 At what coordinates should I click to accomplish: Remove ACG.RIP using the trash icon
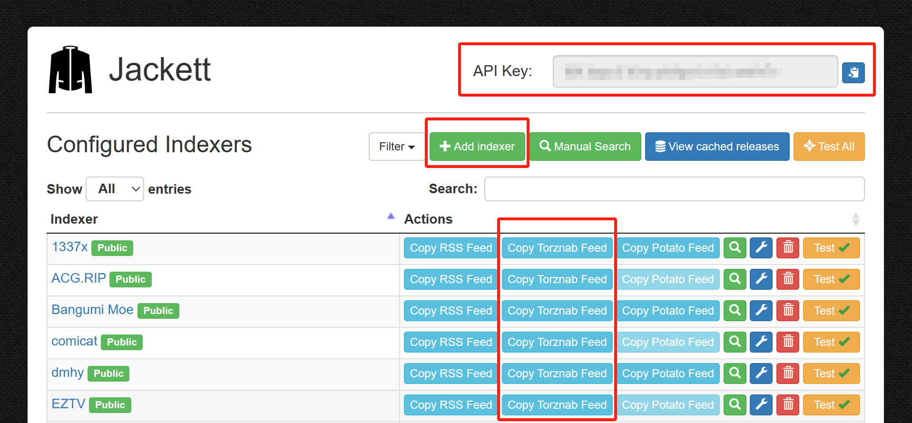click(788, 279)
